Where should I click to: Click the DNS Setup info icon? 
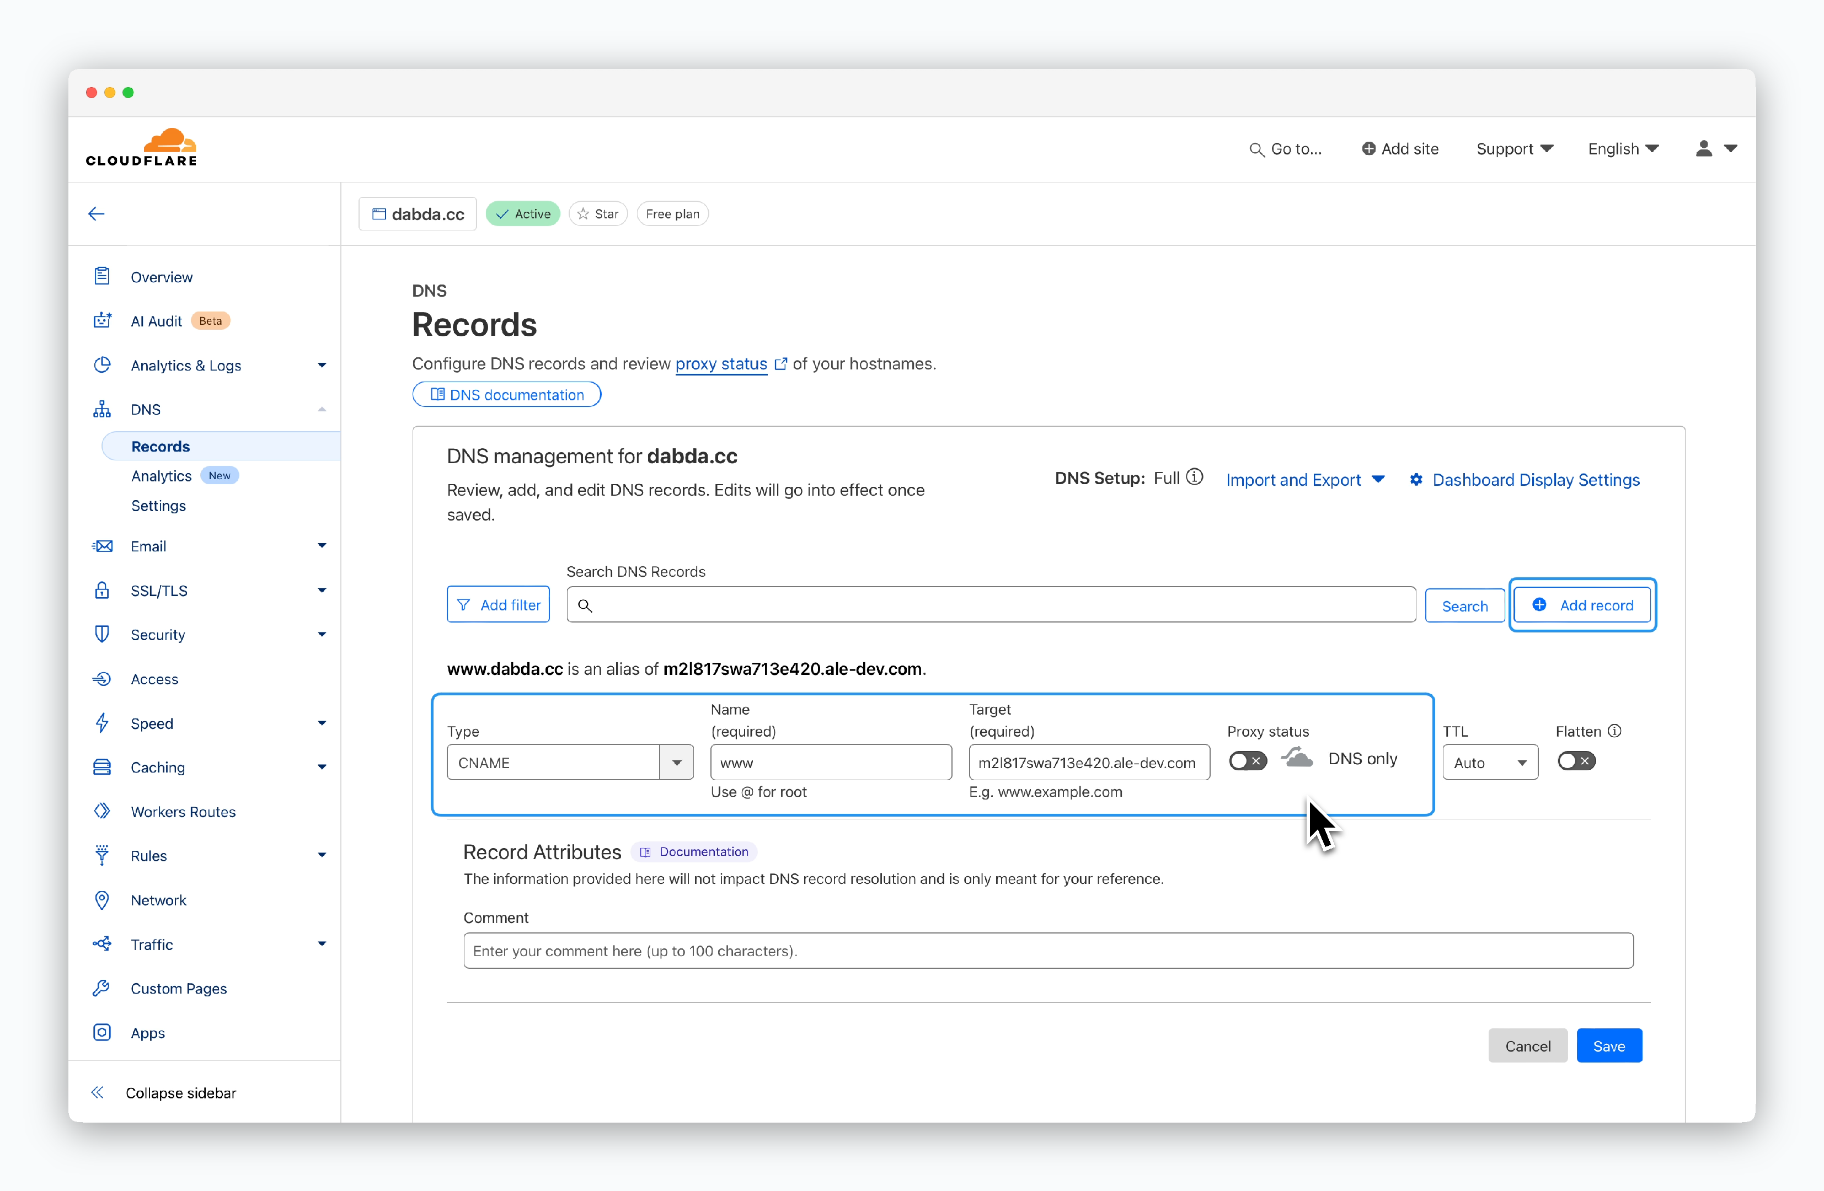pos(1194,477)
